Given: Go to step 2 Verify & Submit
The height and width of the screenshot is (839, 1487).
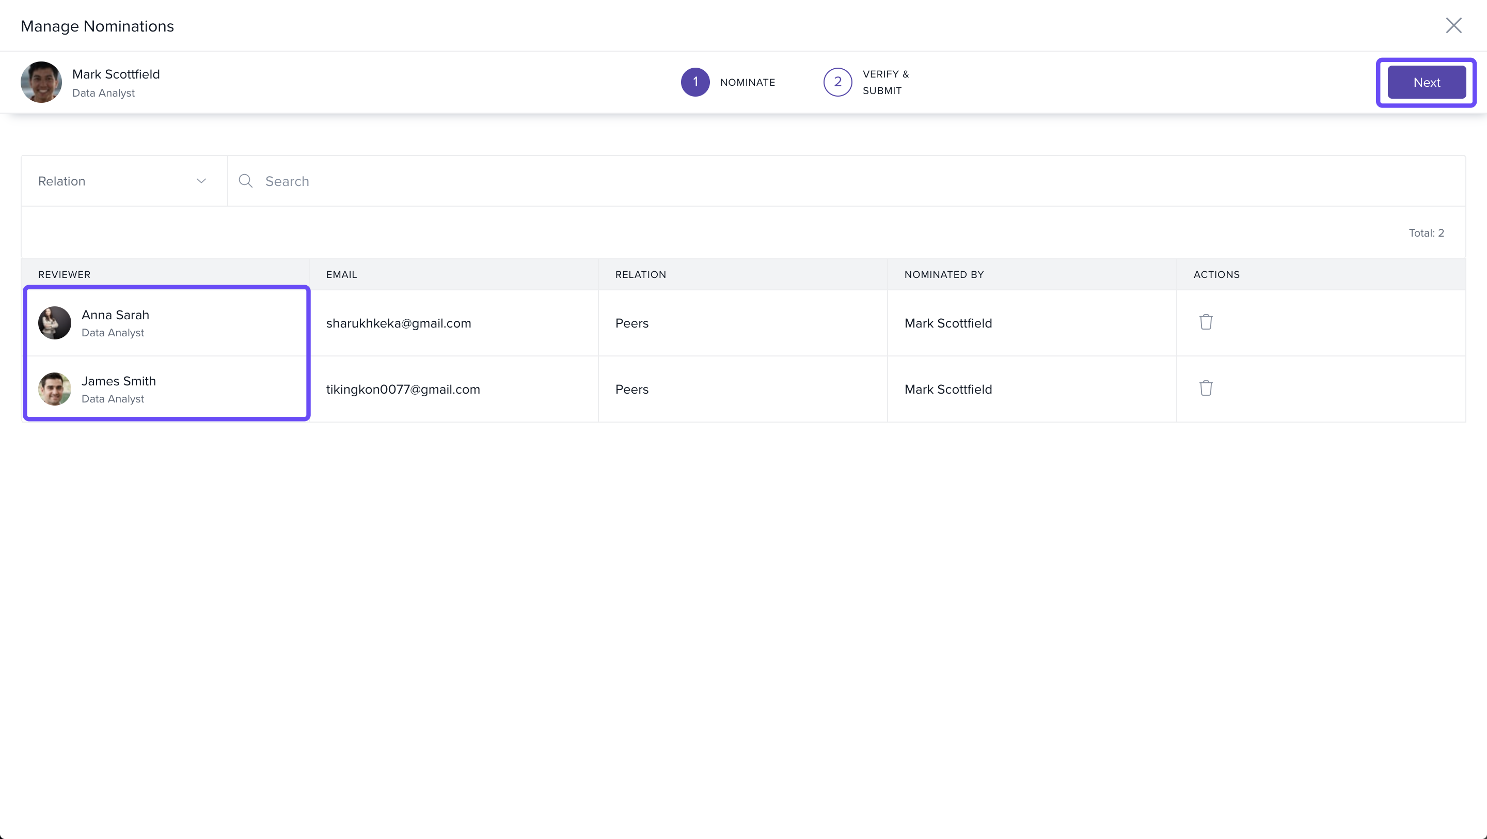Looking at the screenshot, I should click(x=837, y=82).
